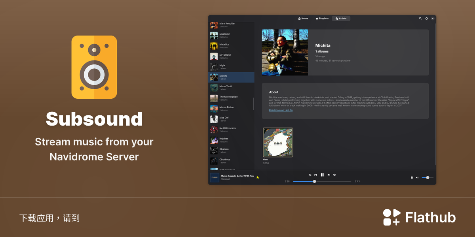Click the Music Sounds Better With You title
Viewport: 475px width, 237px height.
click(237, 176)
